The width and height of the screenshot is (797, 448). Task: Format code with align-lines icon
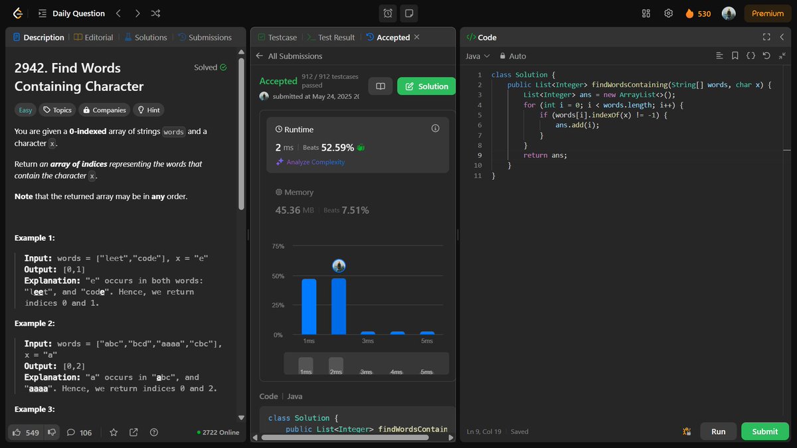click(x=719, y=56)
